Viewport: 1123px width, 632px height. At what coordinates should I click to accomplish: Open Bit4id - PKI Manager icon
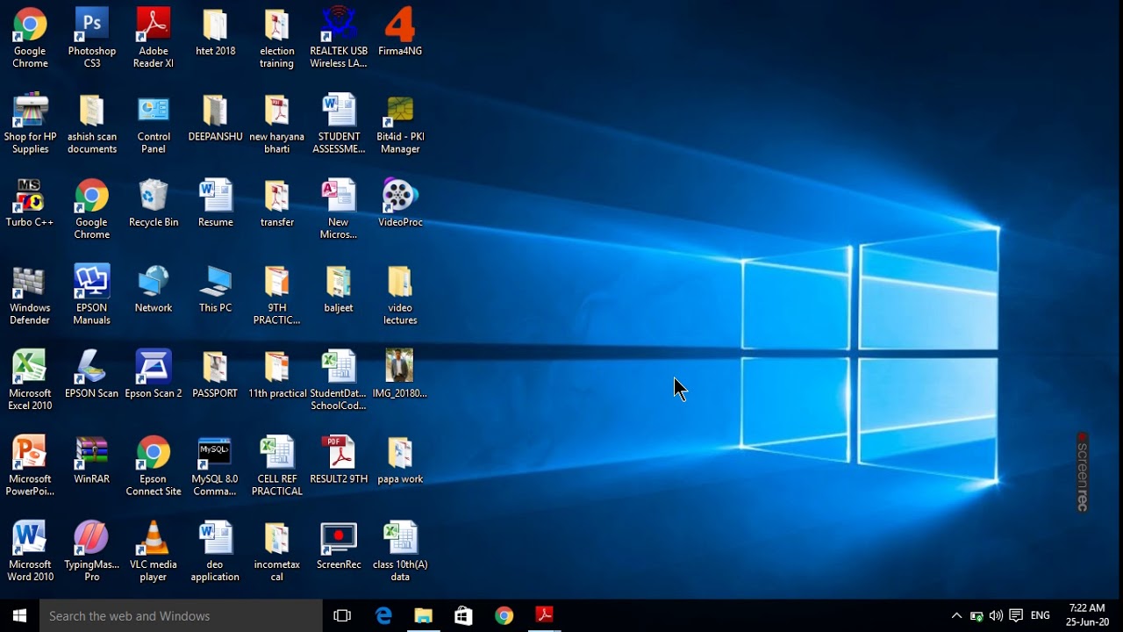pyautogui.click(x=400, y=123)
